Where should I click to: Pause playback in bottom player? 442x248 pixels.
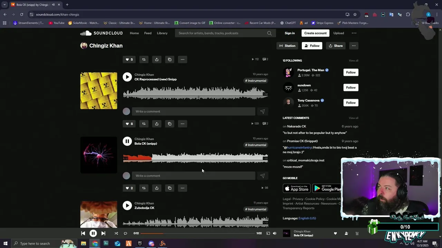(93, 233)
